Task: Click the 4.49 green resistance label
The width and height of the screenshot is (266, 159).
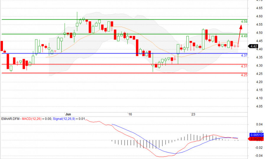Action: (x=244, y=36)
